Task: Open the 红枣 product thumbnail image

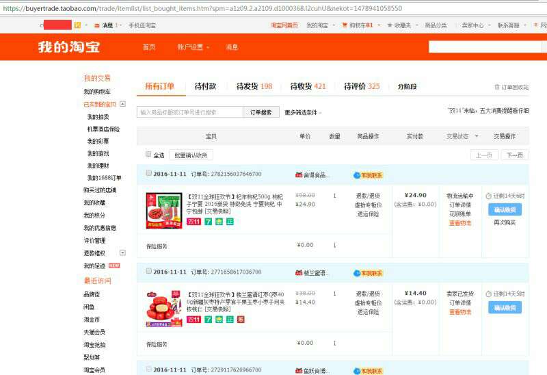Action: pos(164,309)
